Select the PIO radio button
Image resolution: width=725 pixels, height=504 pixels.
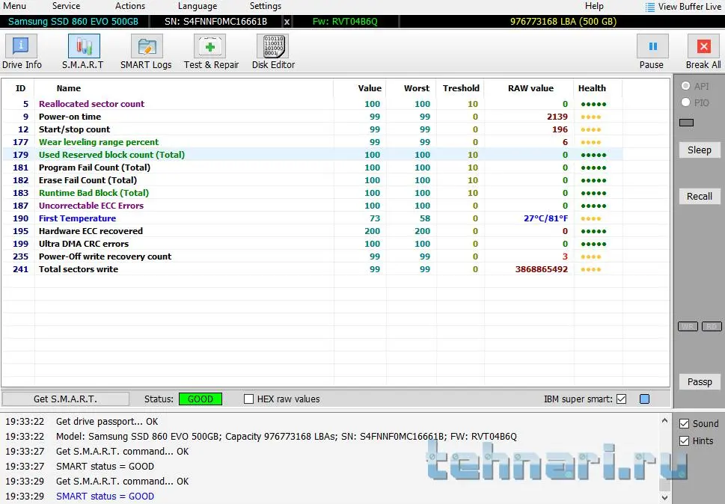685,102
